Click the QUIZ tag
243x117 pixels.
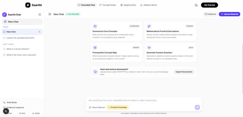coord(191,48)
